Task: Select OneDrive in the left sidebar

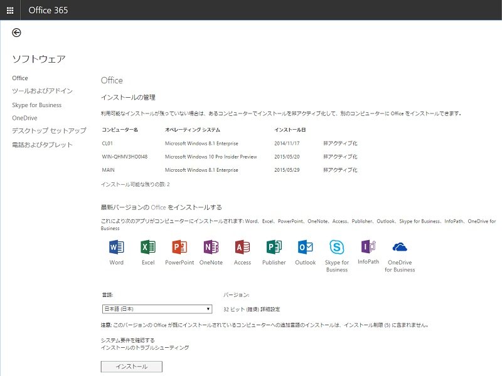Action: (x=24, y=118)
